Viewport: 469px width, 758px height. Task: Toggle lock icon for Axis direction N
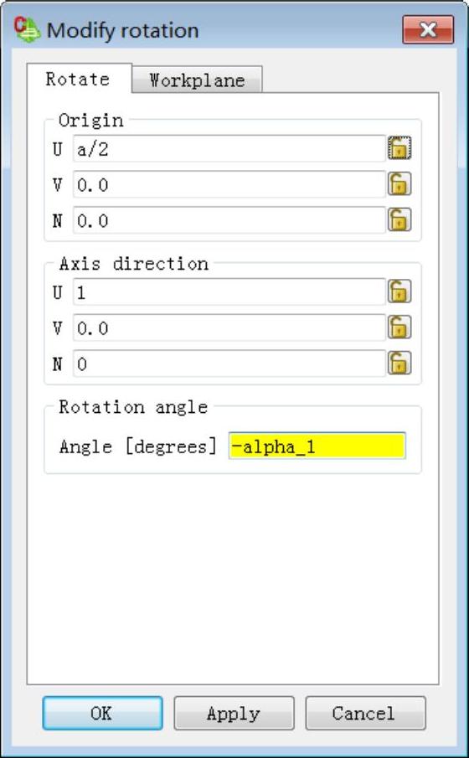(x=399, y=363)
